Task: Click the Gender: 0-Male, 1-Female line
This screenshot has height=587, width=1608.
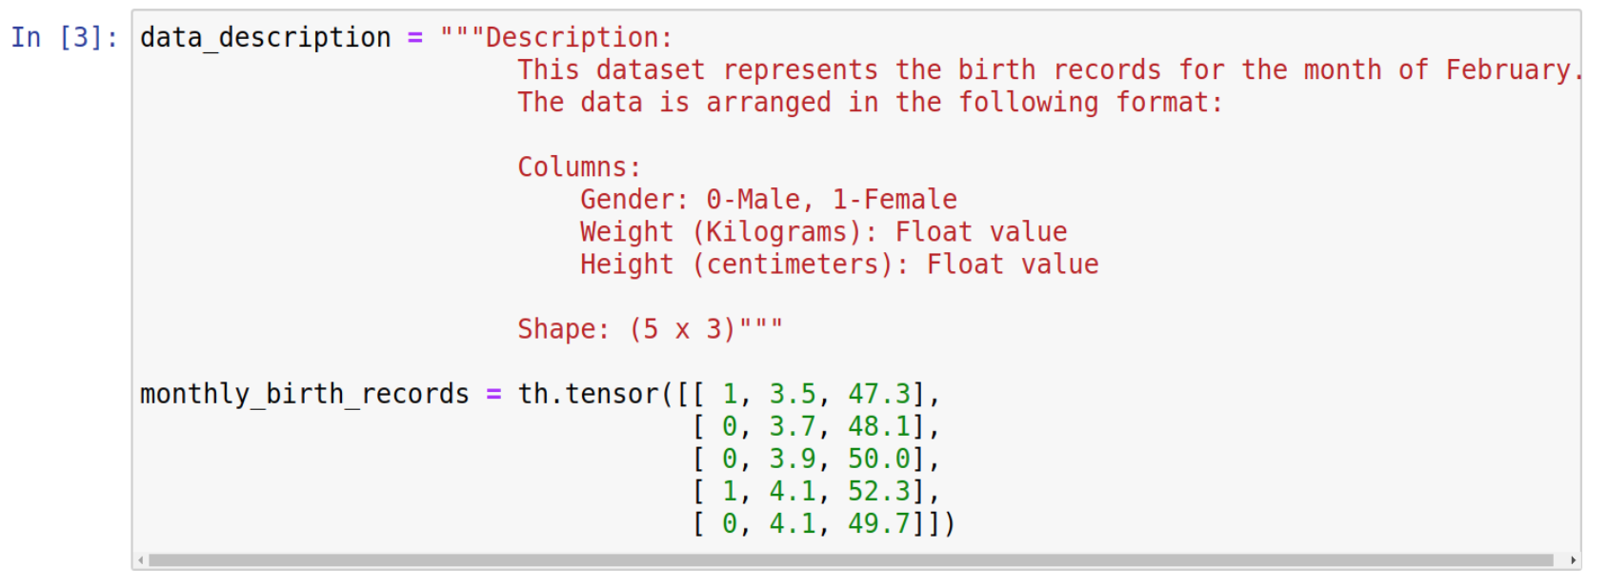Action: [769, 200]
